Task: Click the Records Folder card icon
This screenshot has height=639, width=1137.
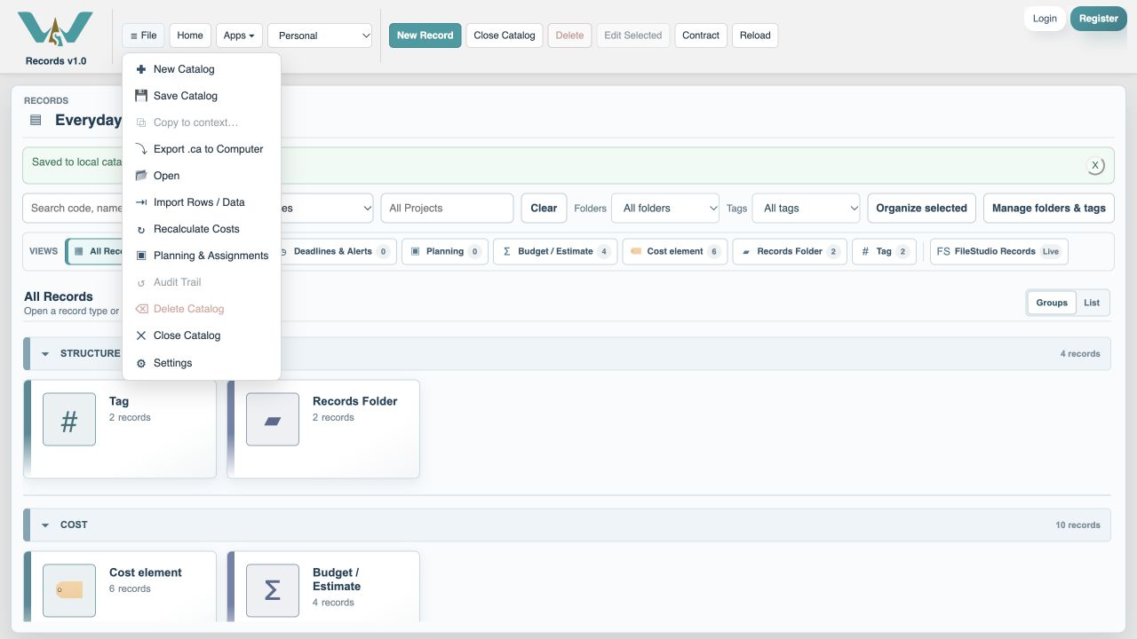Action: click(x=273, y=419)
